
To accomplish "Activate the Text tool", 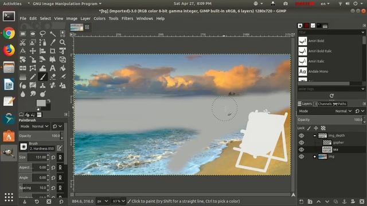I will [x=53, y=68].
